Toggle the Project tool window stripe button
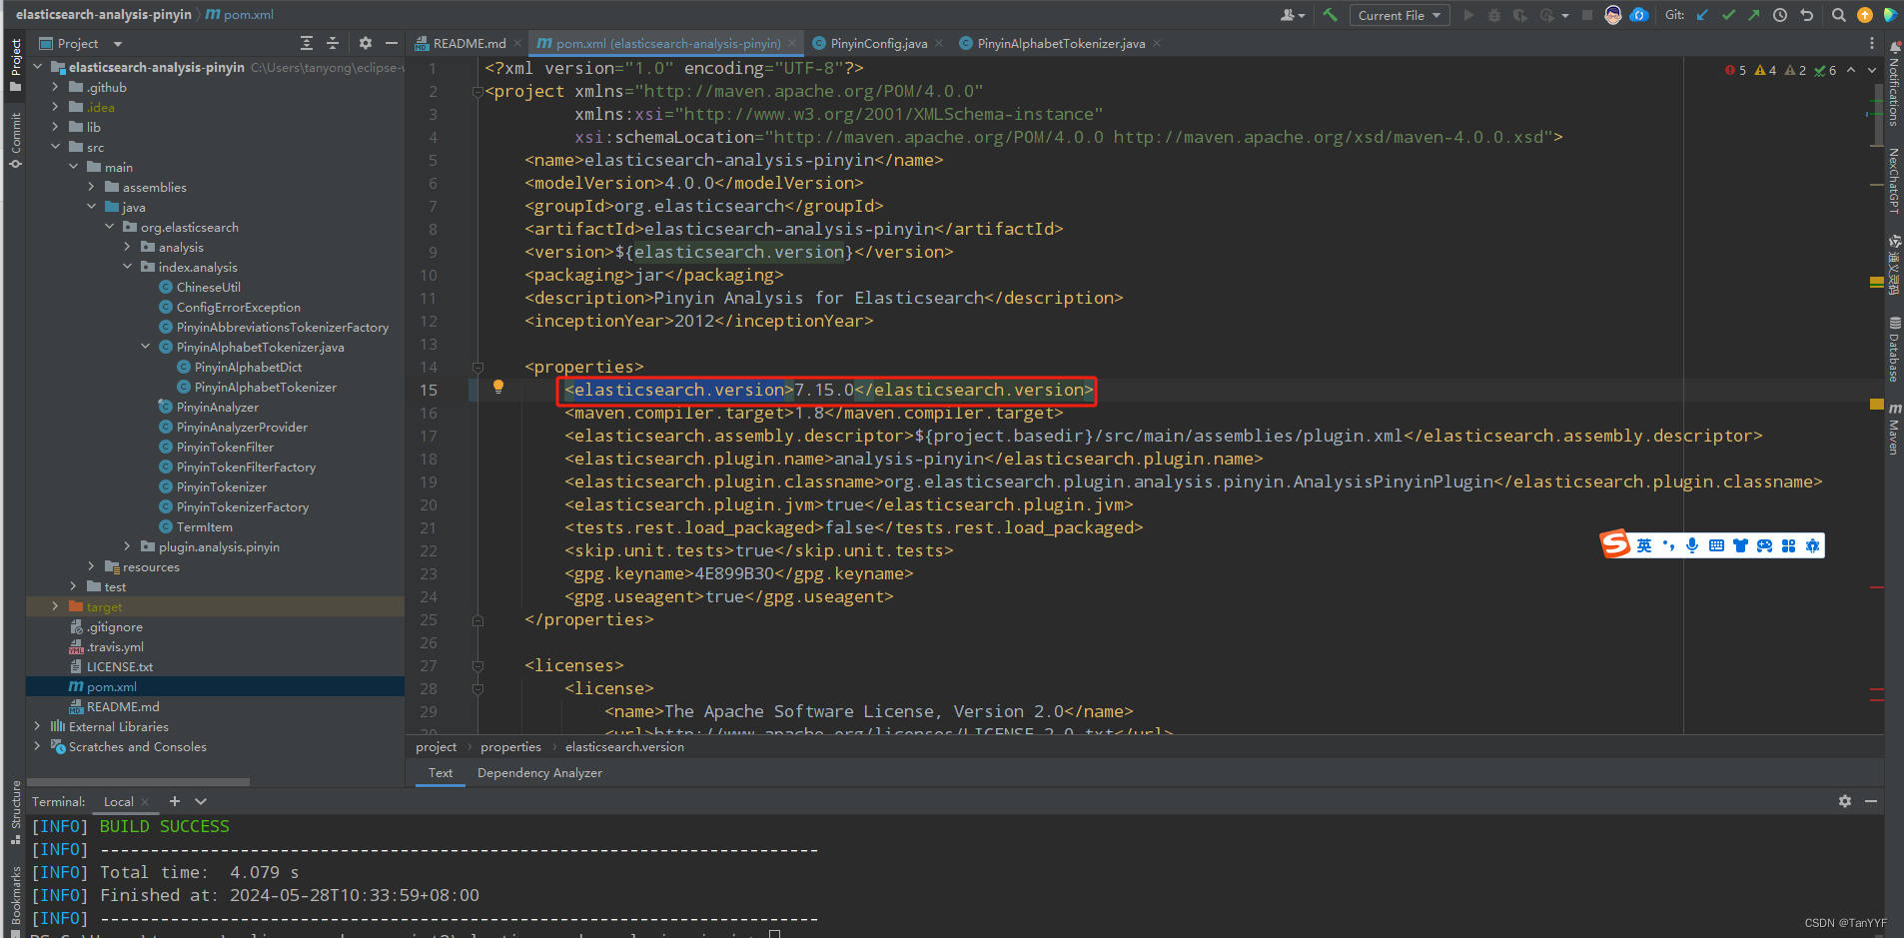This screenshot has height=938, width=1904. pyautogui.click(x=15, y=66)
